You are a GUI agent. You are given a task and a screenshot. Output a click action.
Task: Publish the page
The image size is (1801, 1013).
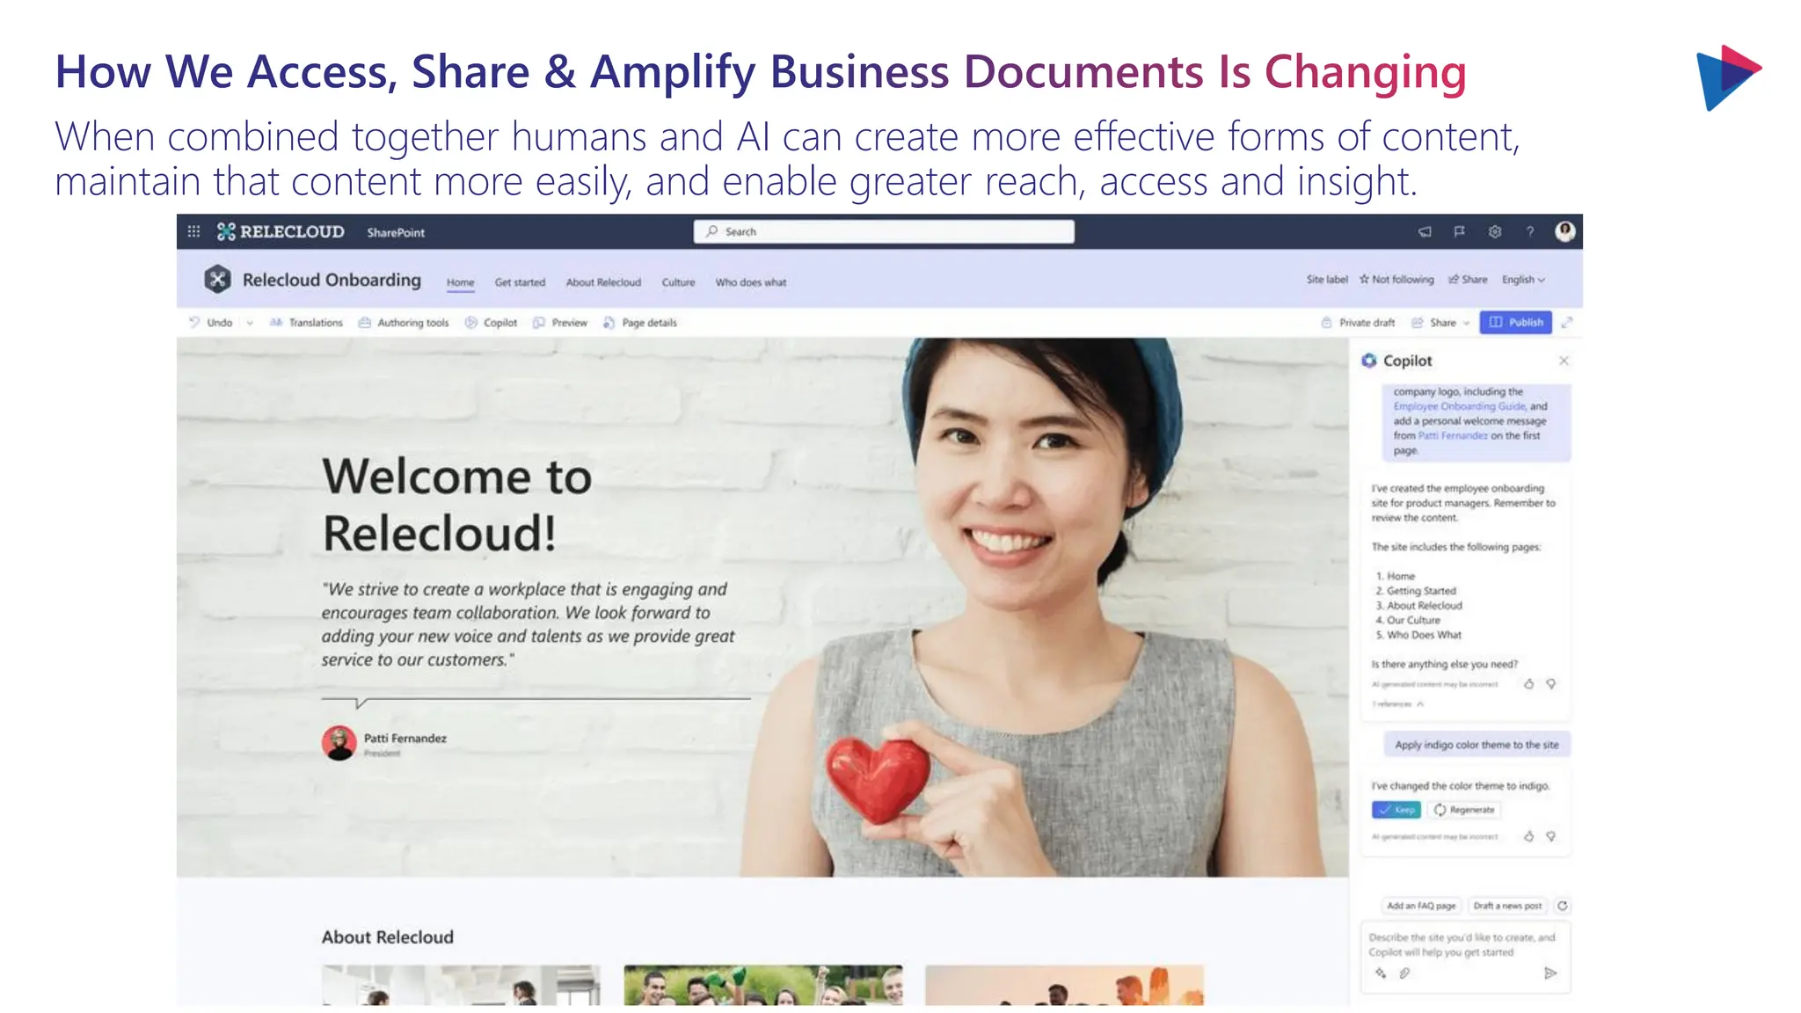point(1516,323)
